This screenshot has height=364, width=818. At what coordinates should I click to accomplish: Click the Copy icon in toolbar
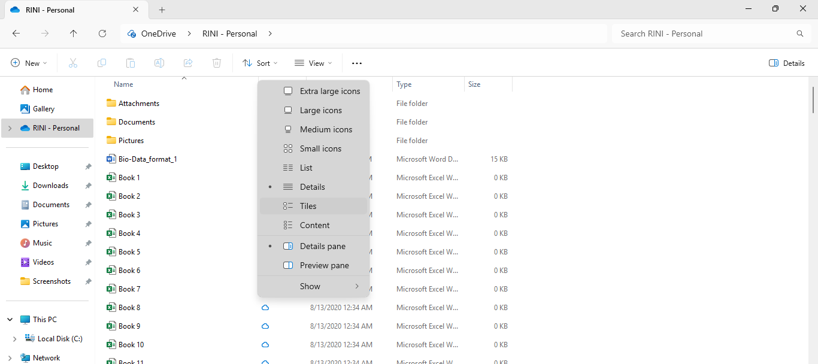pos(102,63)
